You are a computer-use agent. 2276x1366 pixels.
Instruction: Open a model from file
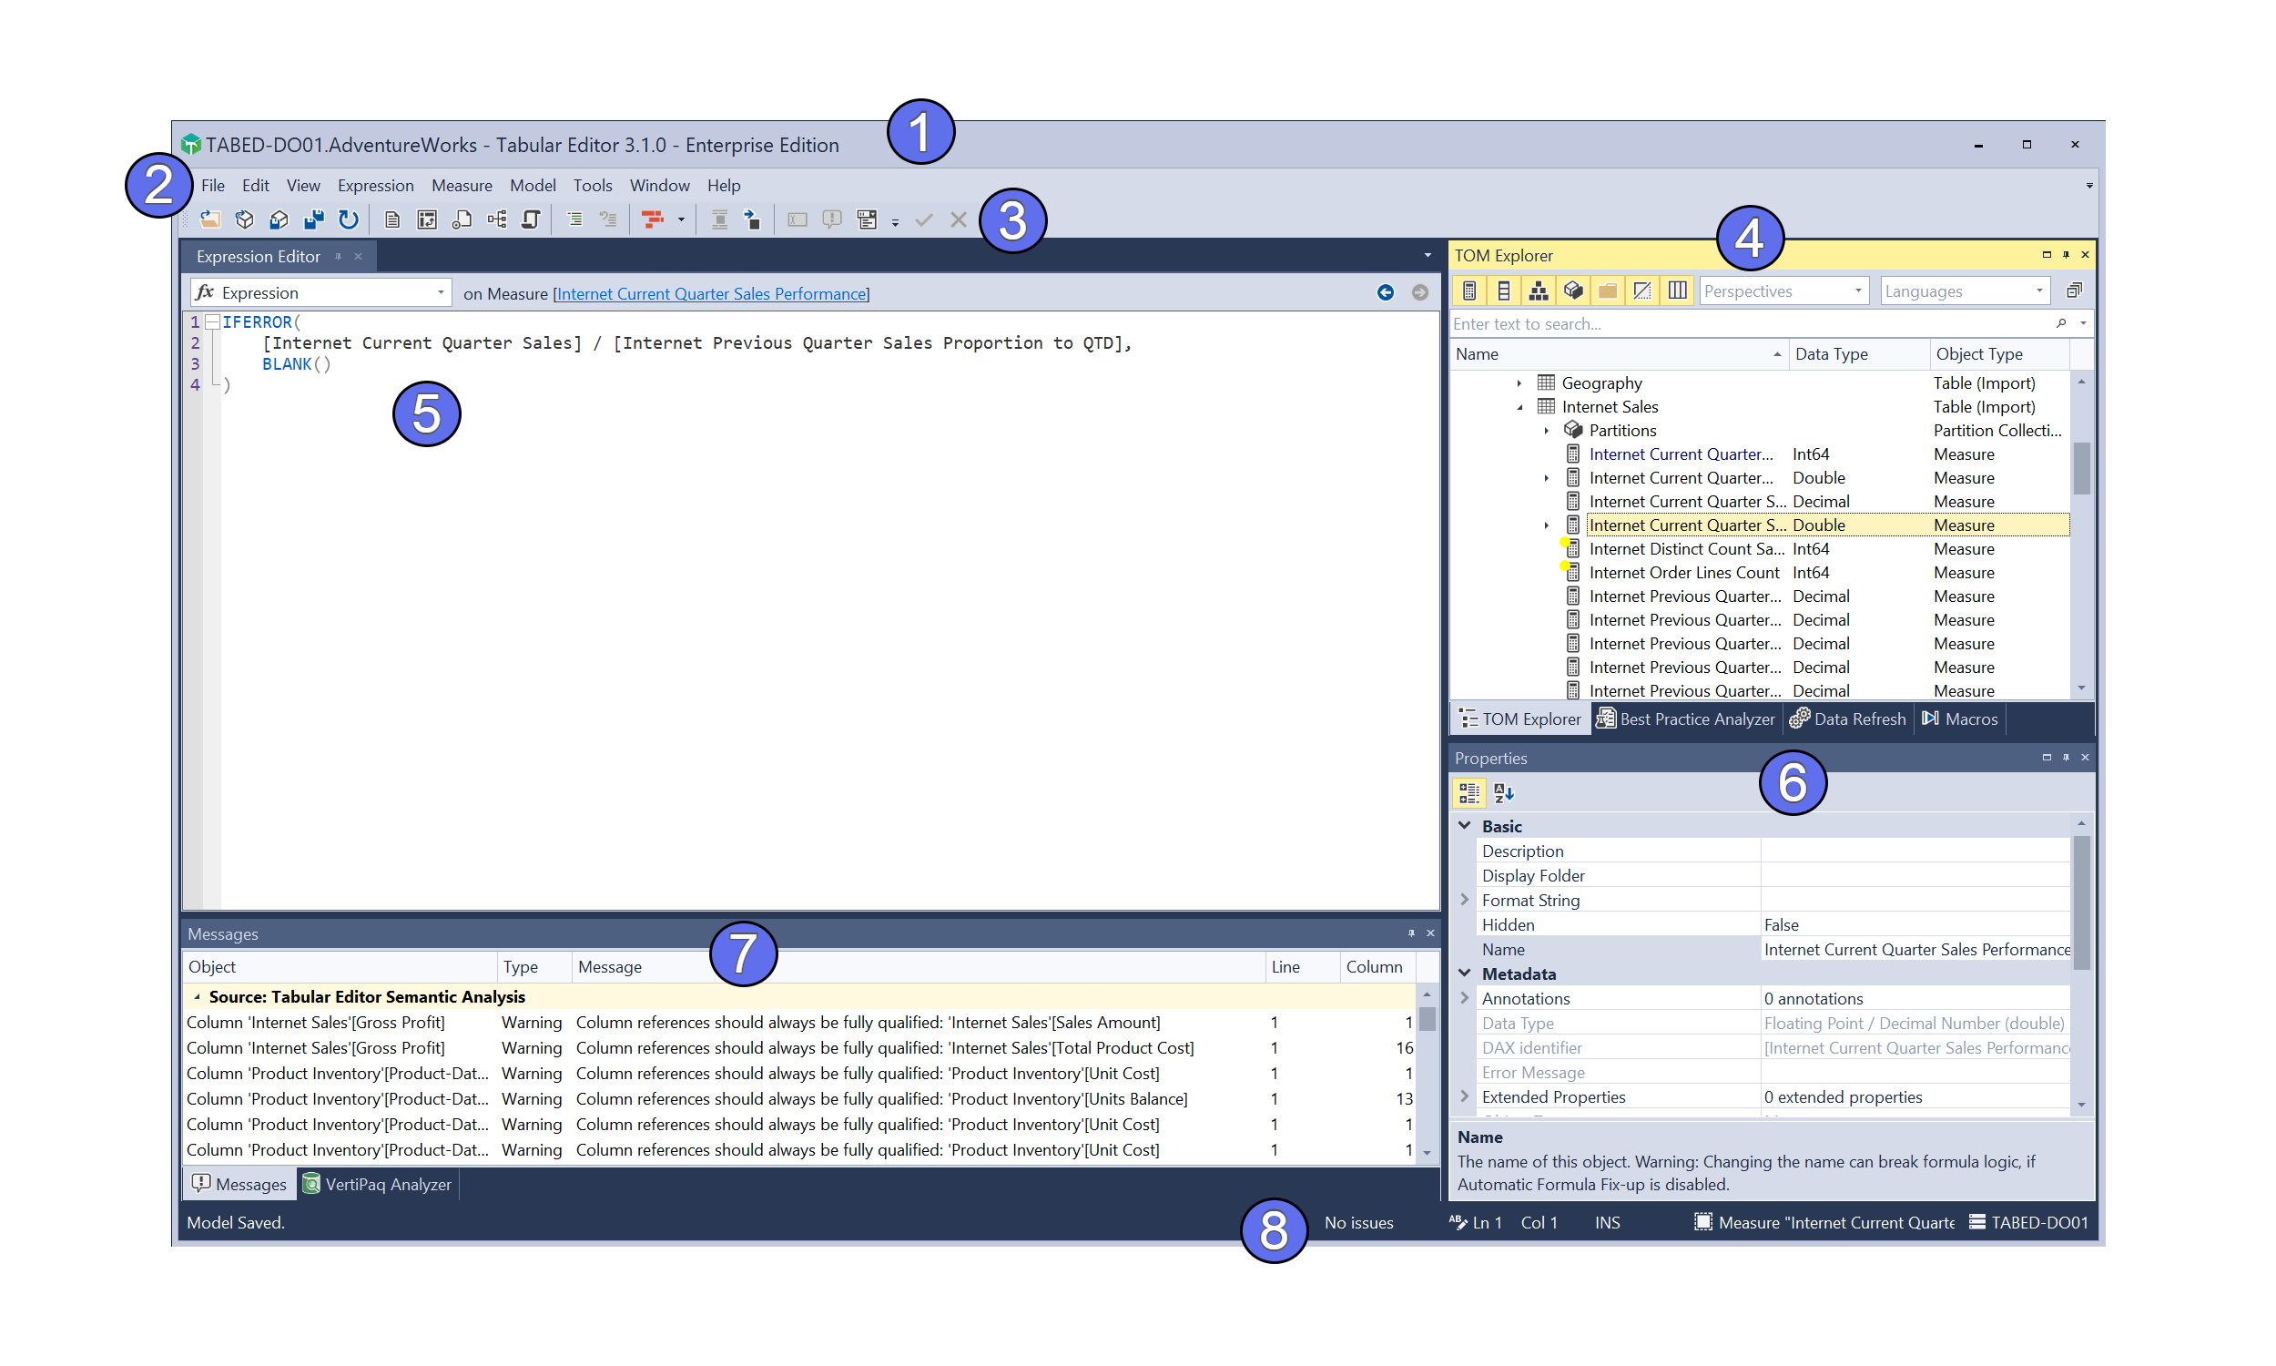[x=209, y=219]
